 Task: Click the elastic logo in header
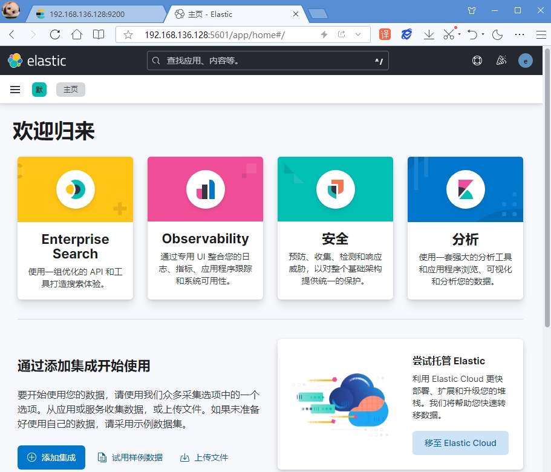[x=37, y=61]
